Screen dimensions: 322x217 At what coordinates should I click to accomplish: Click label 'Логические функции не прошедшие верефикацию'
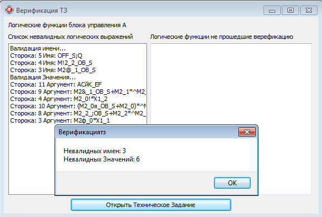(x=222, y=37)
